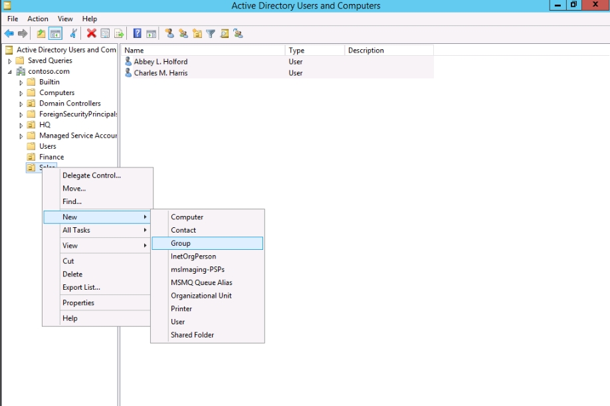
Task: Click the Finance OU folder icon
Action: [x=31, y=157]
